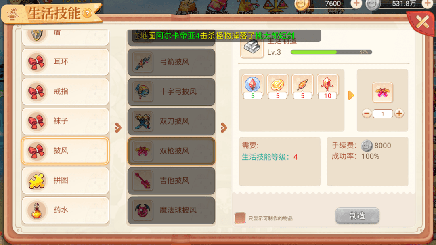Click the arrow between item list and details
Viewport: 436px width, 245px height.
224,128
